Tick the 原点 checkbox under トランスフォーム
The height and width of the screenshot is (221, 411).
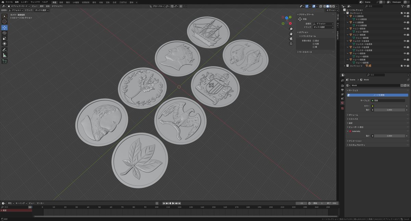pyautogui.click(x=313, y=41)
